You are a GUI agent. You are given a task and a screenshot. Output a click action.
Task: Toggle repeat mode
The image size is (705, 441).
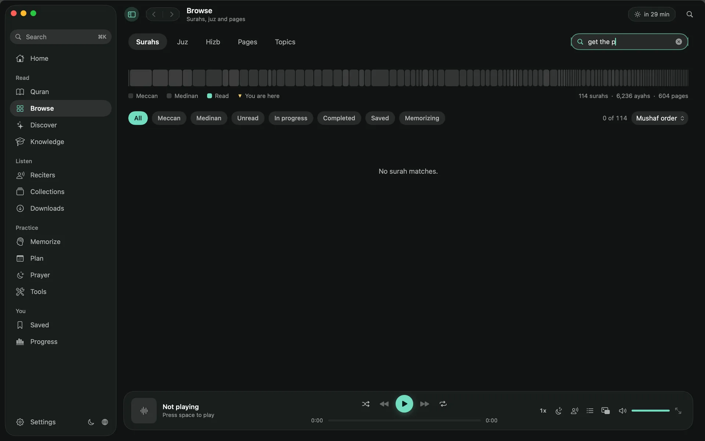(x=443, y=404)
